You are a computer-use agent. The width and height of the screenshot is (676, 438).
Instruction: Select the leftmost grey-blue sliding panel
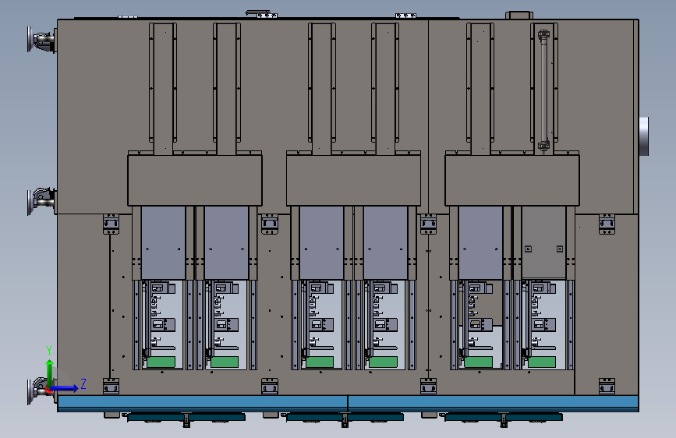tap(164, 242)
